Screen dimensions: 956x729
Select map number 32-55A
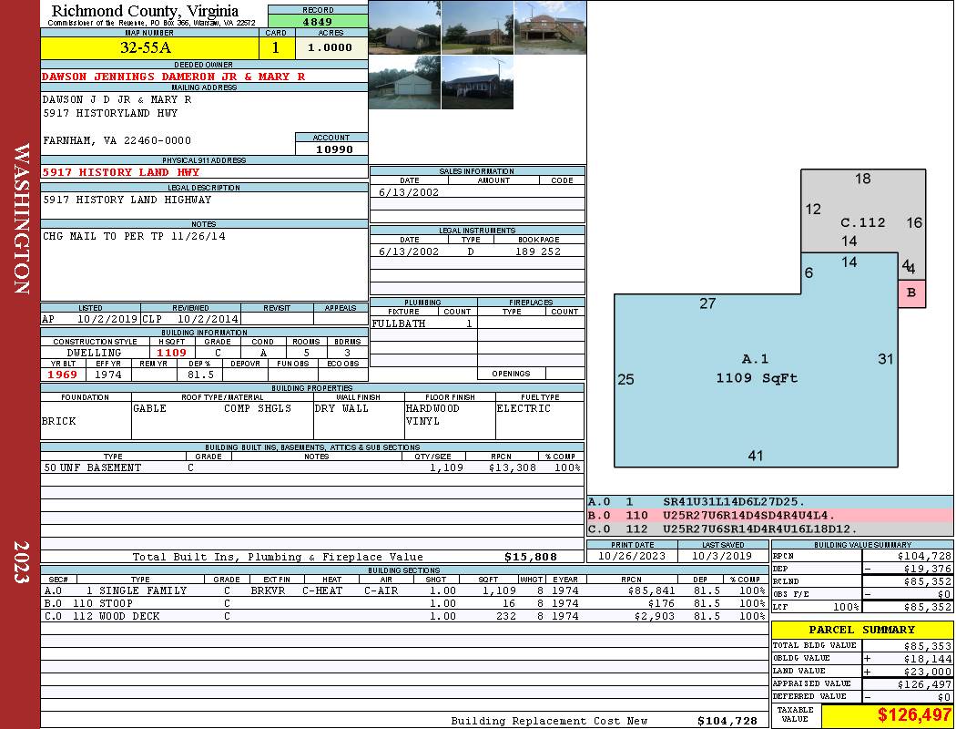click(x=147, y=47)
